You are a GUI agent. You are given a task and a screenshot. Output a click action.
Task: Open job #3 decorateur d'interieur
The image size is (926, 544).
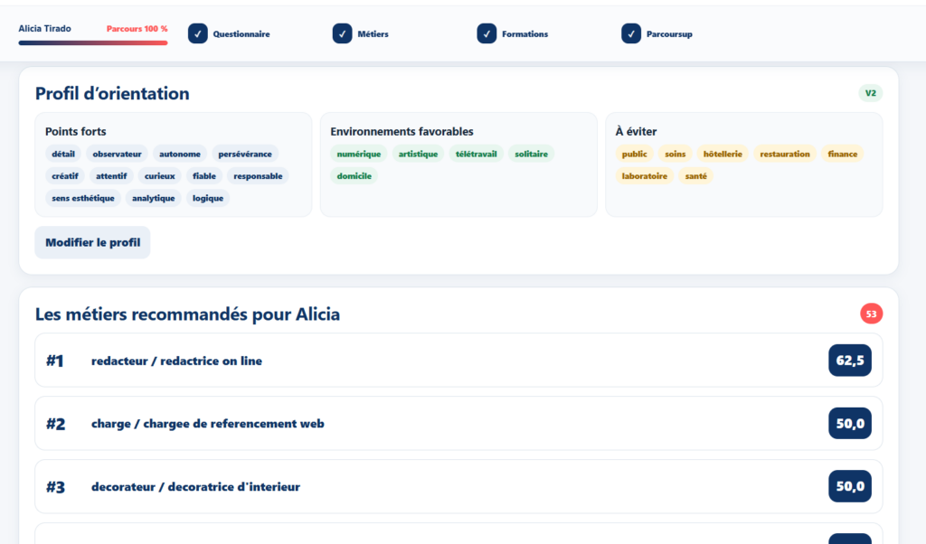pyautogui.click(x=458, y=487)
